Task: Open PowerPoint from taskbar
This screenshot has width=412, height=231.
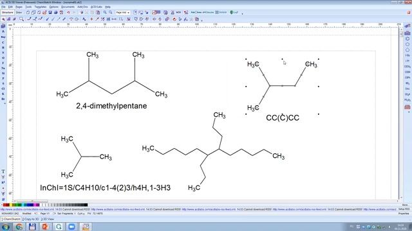Action: tap(46, 227)
